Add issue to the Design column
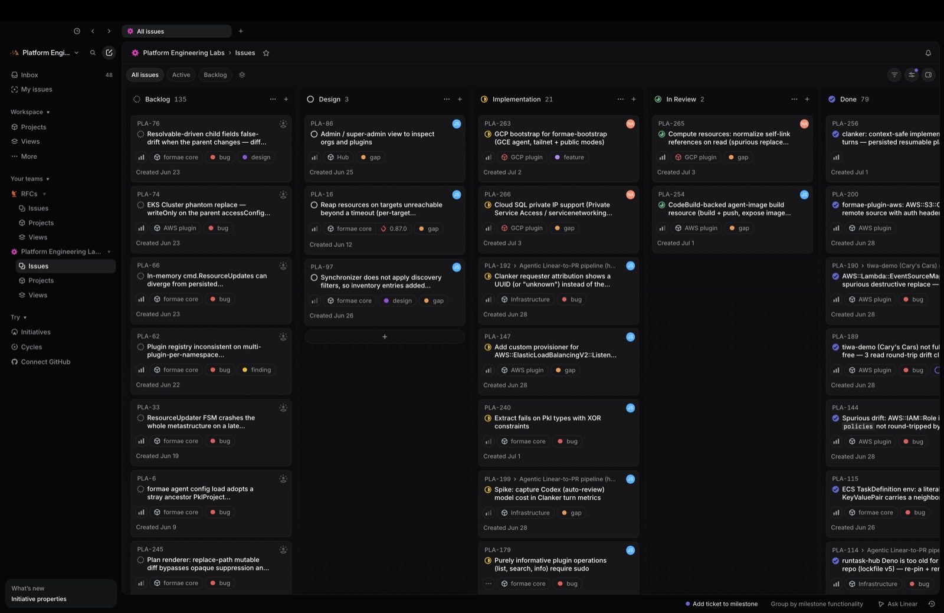Image resolution: width=944 pixels, height=613 pixels. click(x=460, y=99)
